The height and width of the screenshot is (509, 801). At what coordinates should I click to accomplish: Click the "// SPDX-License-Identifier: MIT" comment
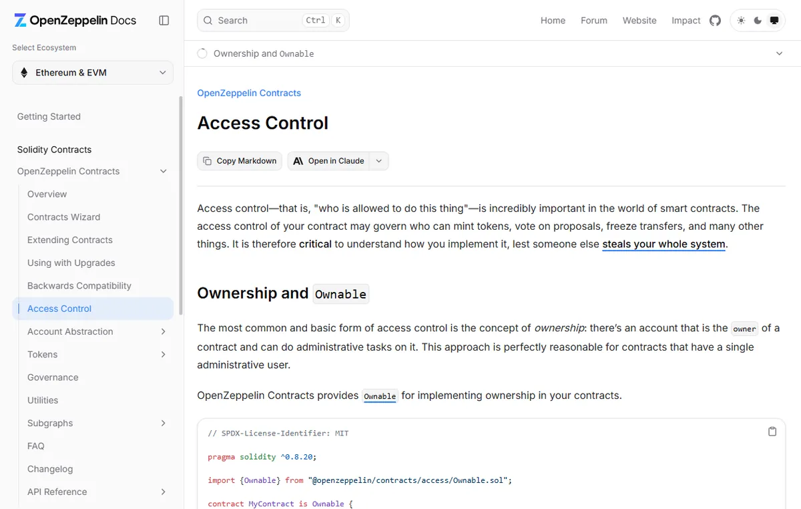pos(278,434)
